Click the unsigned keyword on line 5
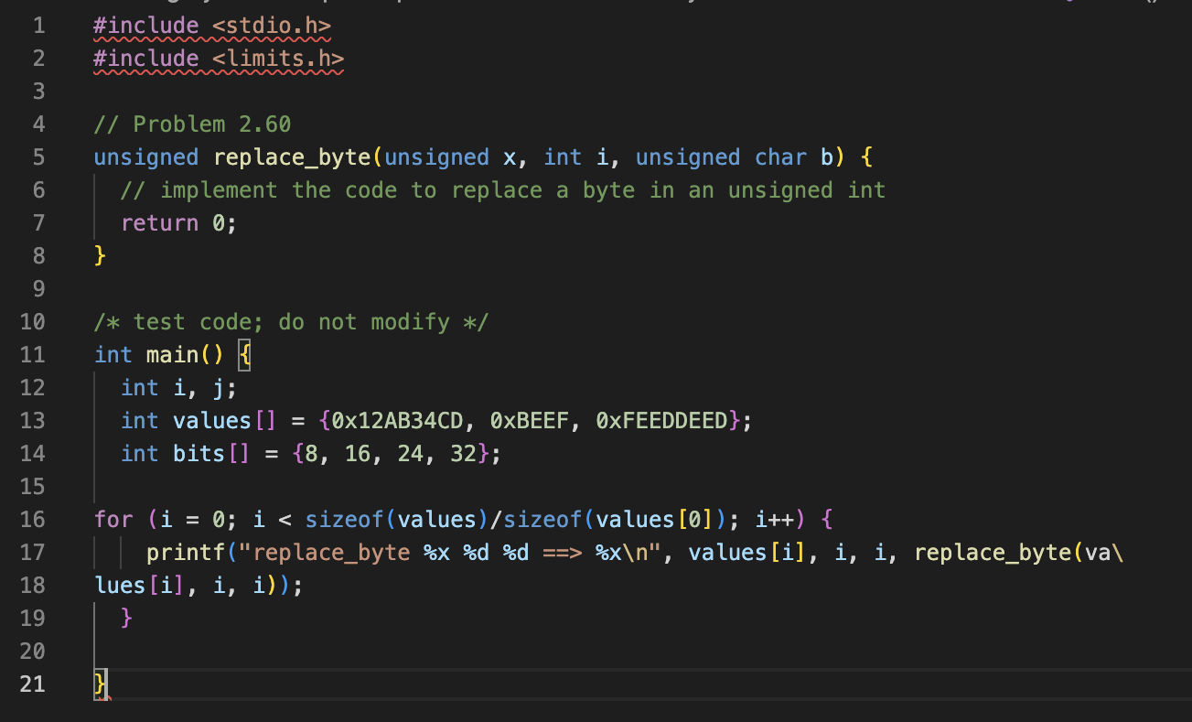The height and width of the screenshot is (722, 1192). [145, 156]
